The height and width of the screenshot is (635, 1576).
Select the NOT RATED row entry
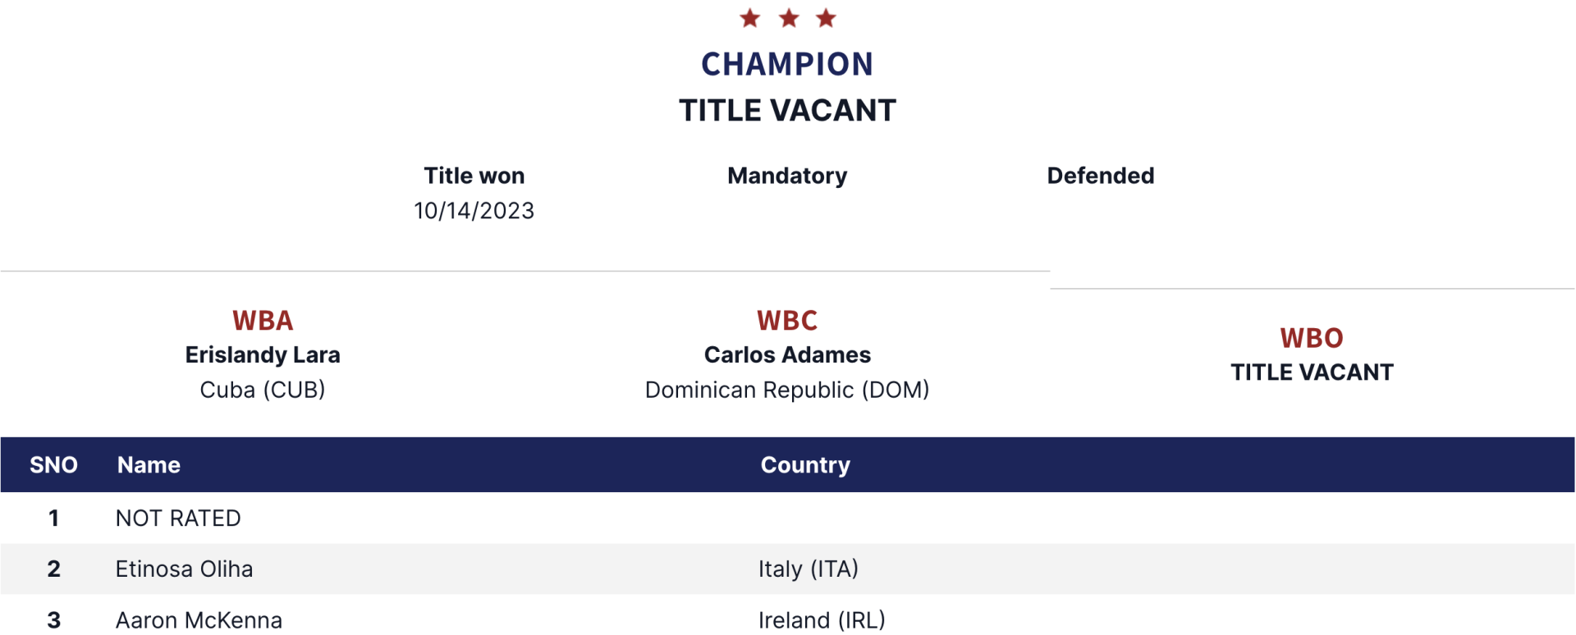[x=178, y=519]
